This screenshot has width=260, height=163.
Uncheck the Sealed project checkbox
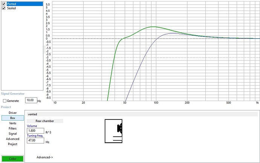point(4,8)
